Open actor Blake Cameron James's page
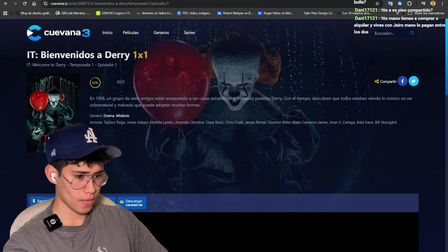Viewport: 448px width, 252px height. (x=310, y=122)
